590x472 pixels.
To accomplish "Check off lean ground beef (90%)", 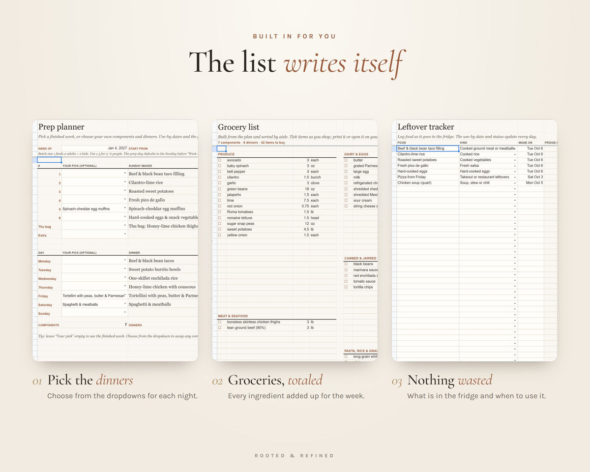I will pos(220,327).
